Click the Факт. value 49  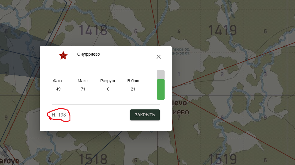click(58, 89)
